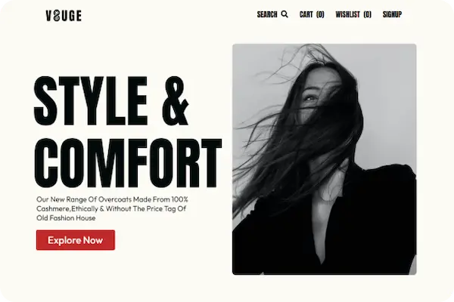
Task: Click the Wishlist item count (0)
Action: click(368, 14)
